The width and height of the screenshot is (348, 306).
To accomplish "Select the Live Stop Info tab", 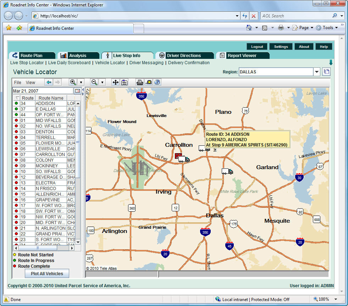I will [127, 55].
